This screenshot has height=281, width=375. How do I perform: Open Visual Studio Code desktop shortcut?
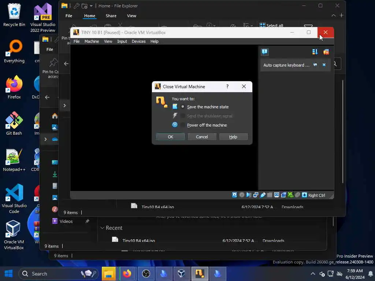tap(14, 199)
